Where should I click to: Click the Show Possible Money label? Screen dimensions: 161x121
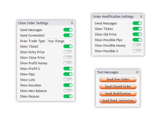coord(110,45)
